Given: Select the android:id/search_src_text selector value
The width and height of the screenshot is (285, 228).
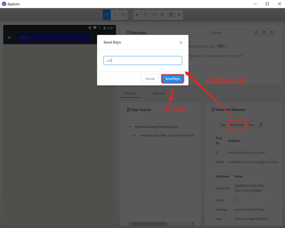Looking at the screenshot, I should (x=247, y=153).
